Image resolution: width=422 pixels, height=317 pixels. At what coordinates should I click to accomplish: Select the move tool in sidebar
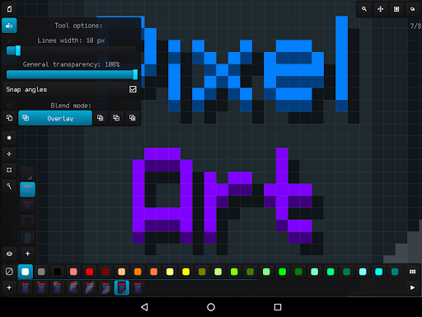click(9, 154)
